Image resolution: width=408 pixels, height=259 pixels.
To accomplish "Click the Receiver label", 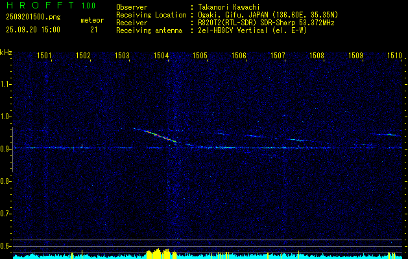I will (132, 23).
